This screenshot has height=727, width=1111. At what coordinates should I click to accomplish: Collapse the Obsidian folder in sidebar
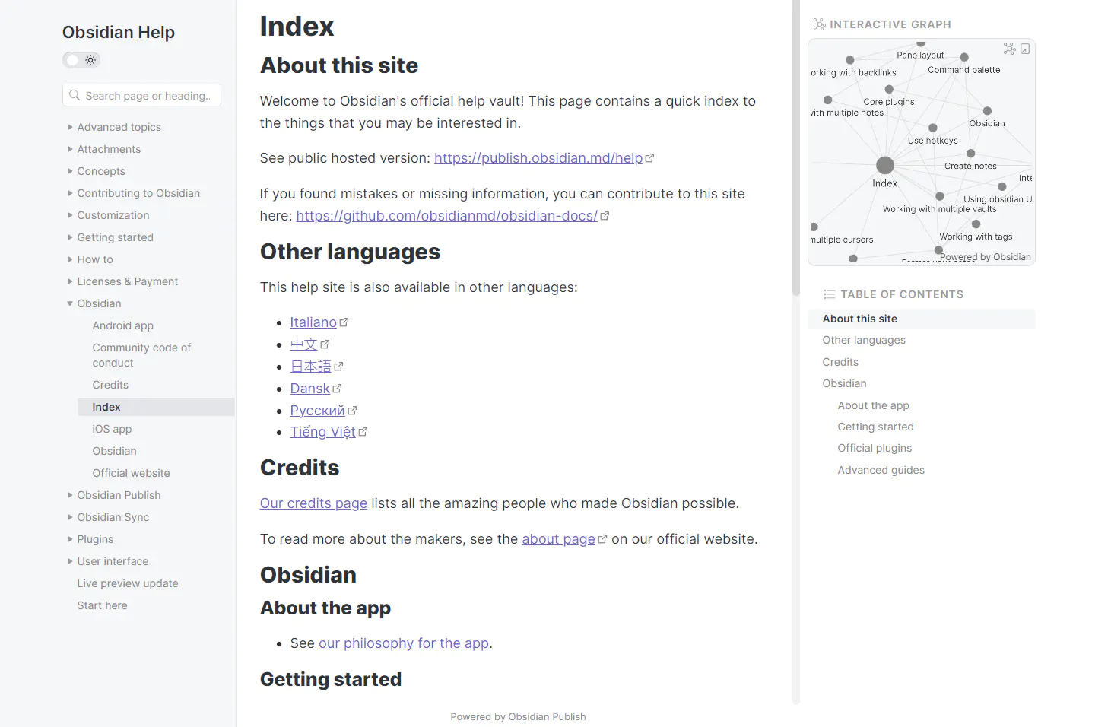coord(70,303)
